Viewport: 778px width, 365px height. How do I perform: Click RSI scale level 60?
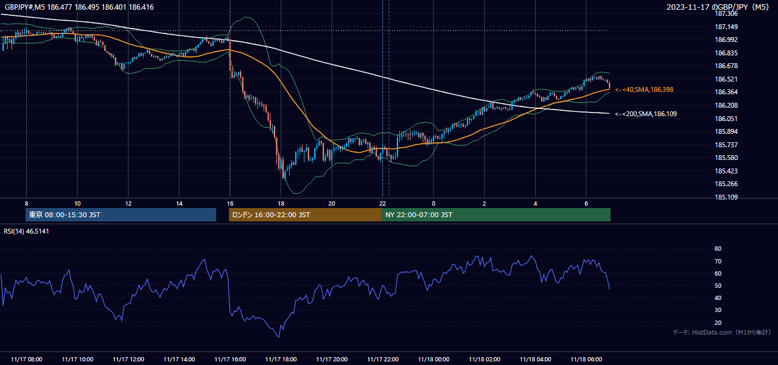click(718, 273)
